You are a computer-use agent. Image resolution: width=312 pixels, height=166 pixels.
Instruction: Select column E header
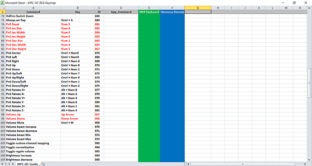pos(149,8)
